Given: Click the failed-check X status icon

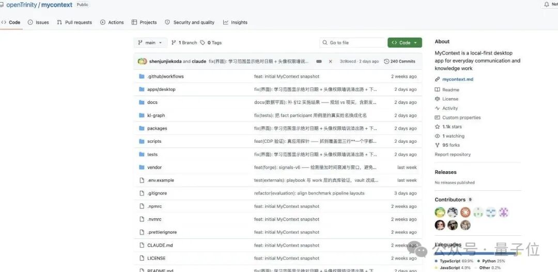Looking at the screenshot, I should point(330,62).
